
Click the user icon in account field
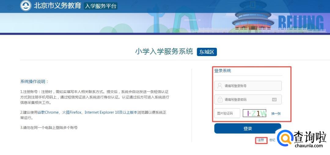point(220,86)
